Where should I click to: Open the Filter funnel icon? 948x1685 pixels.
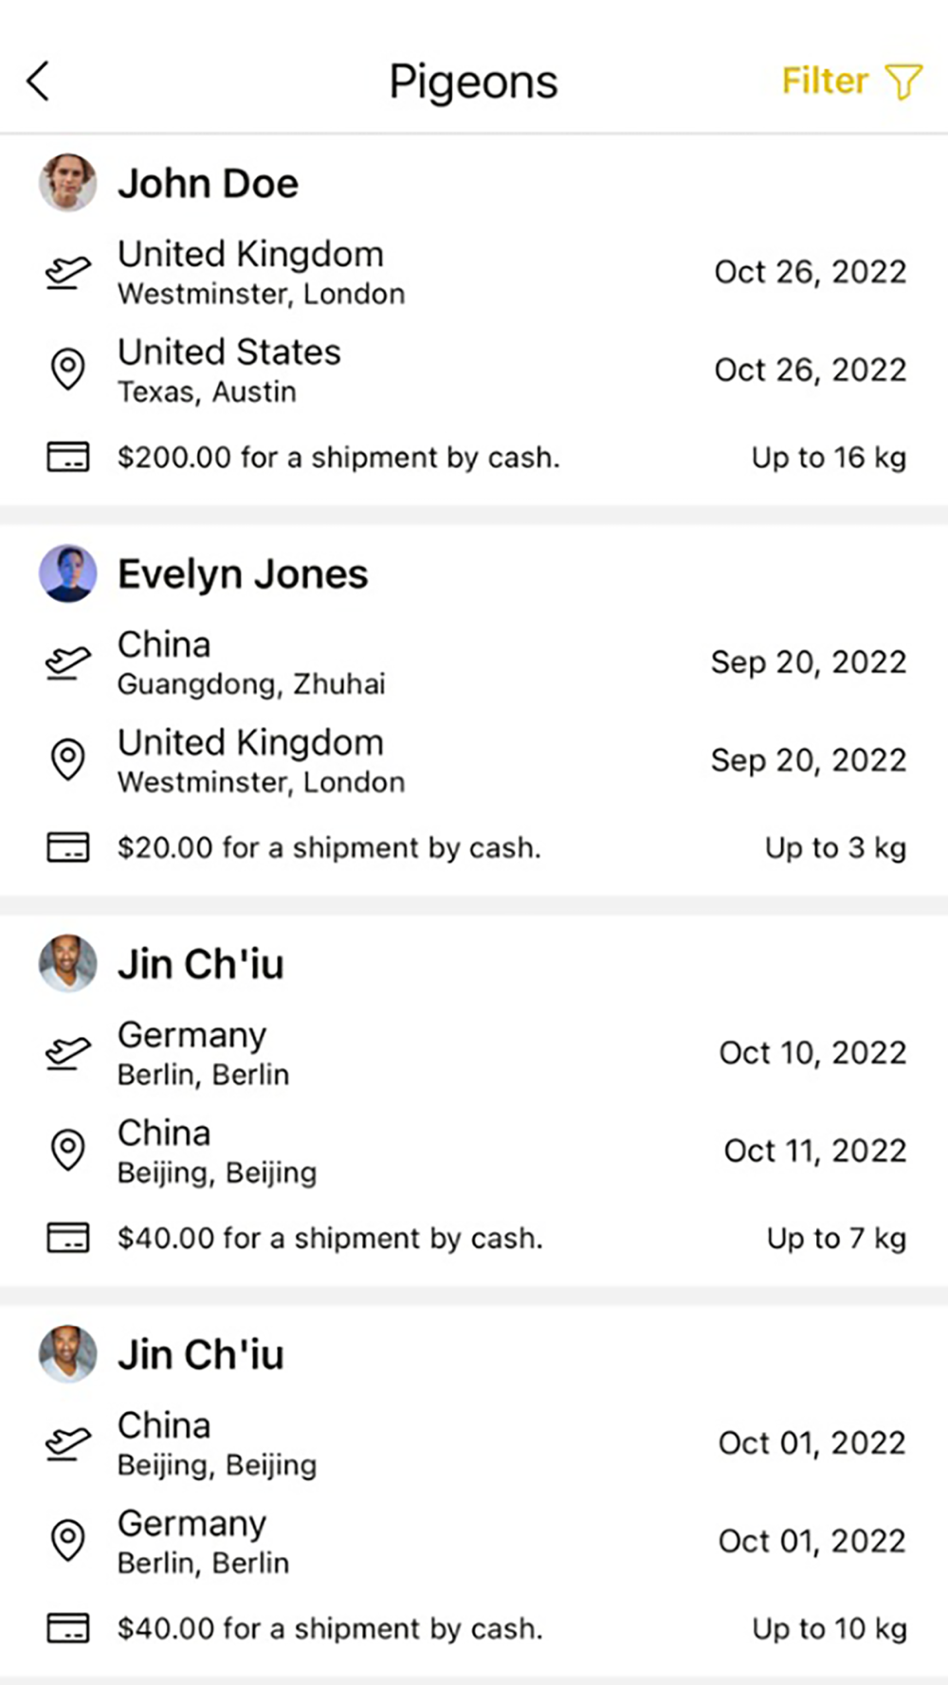pos(902,82)
